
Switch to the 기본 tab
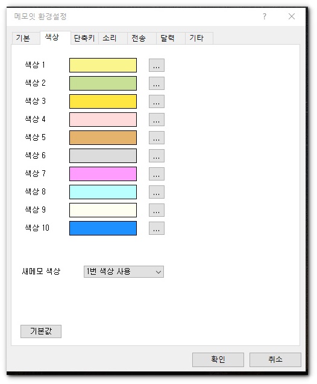point(25,38)
